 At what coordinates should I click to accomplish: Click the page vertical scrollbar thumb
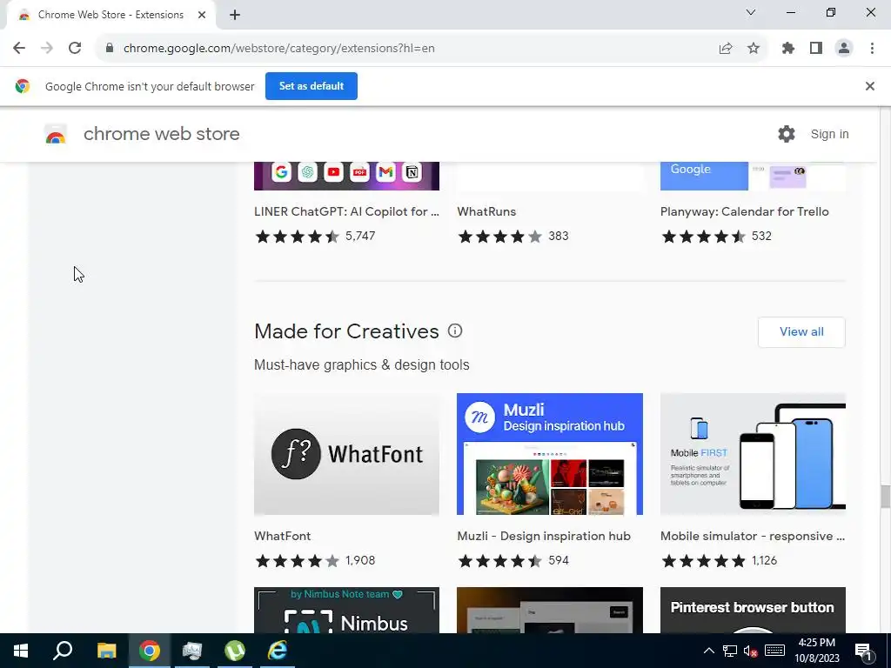[885, 497]
